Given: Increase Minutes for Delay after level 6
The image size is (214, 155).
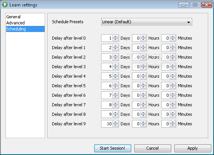Looking at the screenshot, I should point(173,94).
